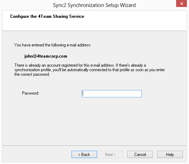Click the white header panel area below heading
The width and height of the screenshot is (189, 164).
click(94, 25)
